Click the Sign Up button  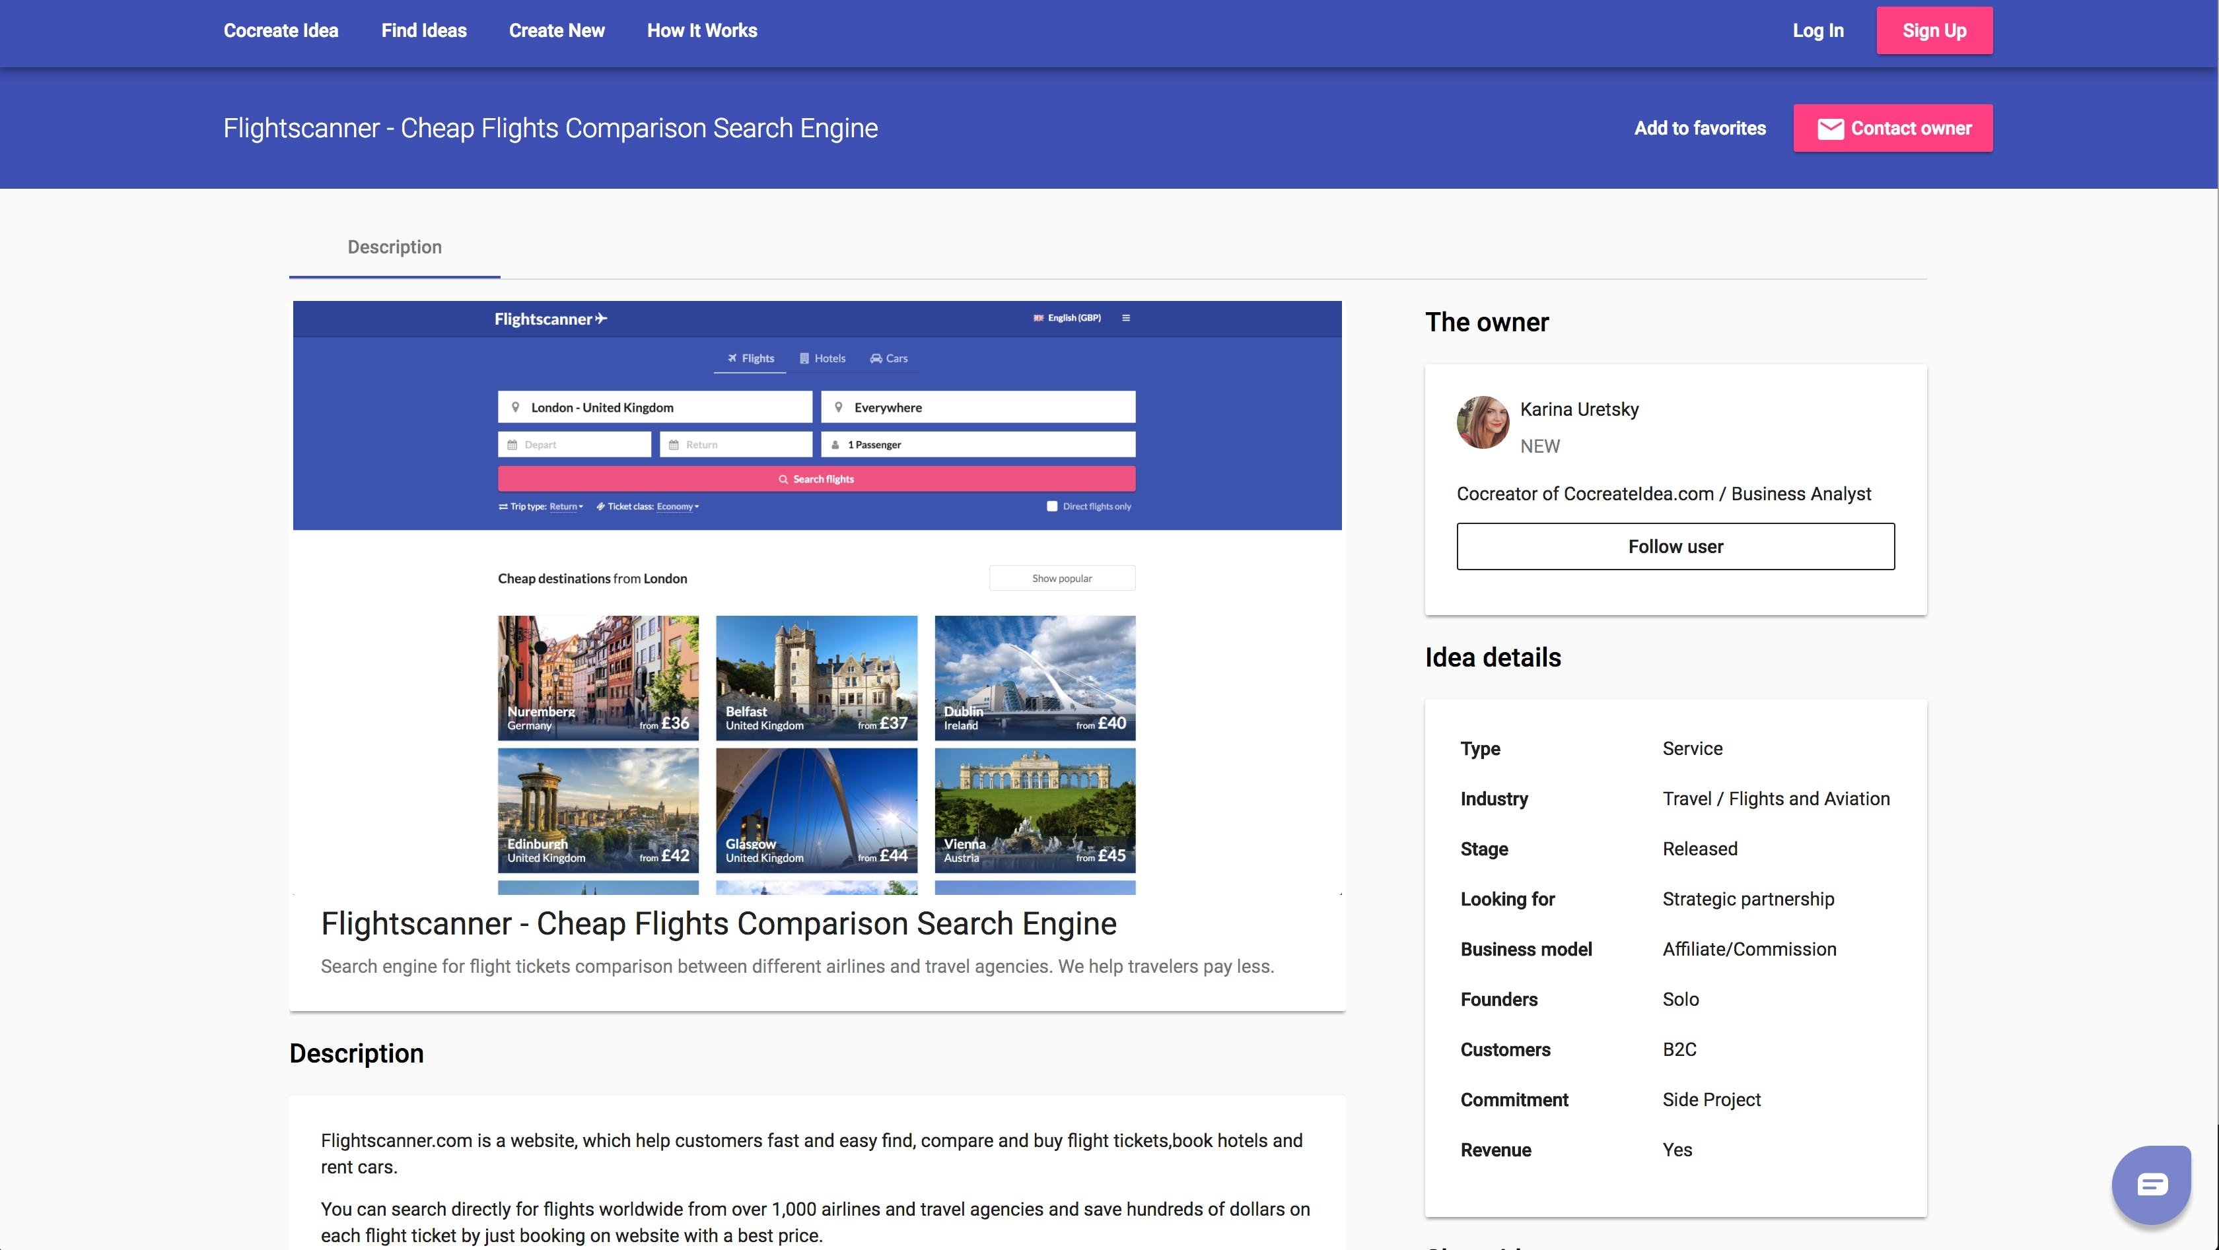1934,30
